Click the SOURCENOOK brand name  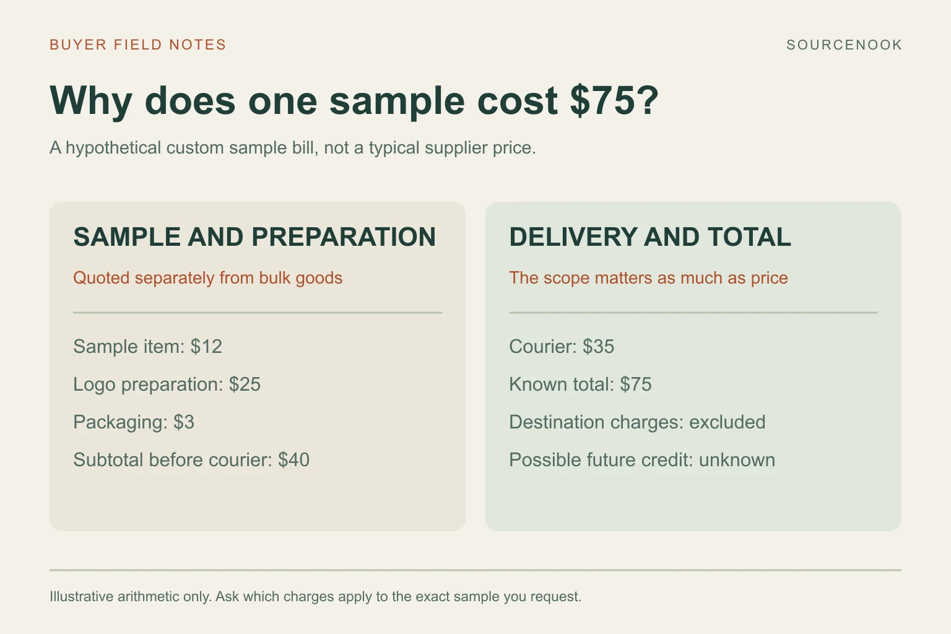click(844, 45)
